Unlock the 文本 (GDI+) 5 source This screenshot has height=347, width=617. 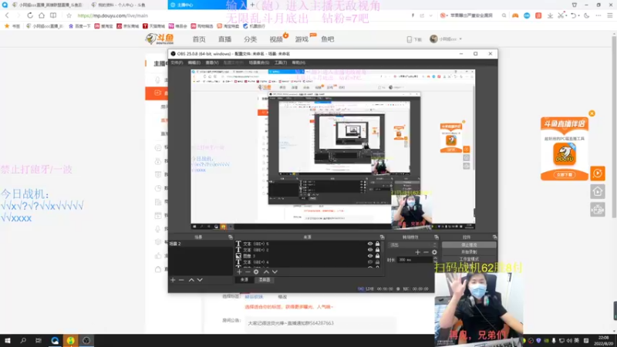[x=377, y=244]
